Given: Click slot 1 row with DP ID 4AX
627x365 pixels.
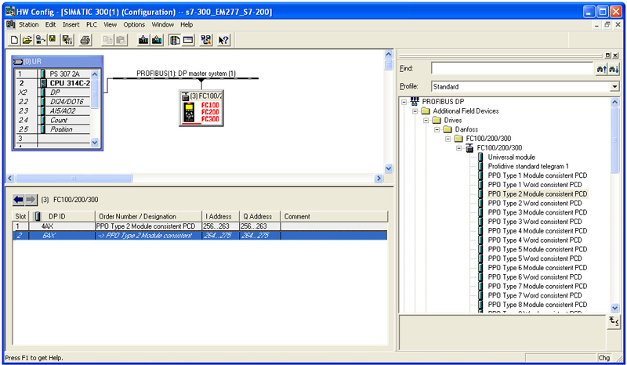Looking at the screenshot, I should [x=200, y=226].
